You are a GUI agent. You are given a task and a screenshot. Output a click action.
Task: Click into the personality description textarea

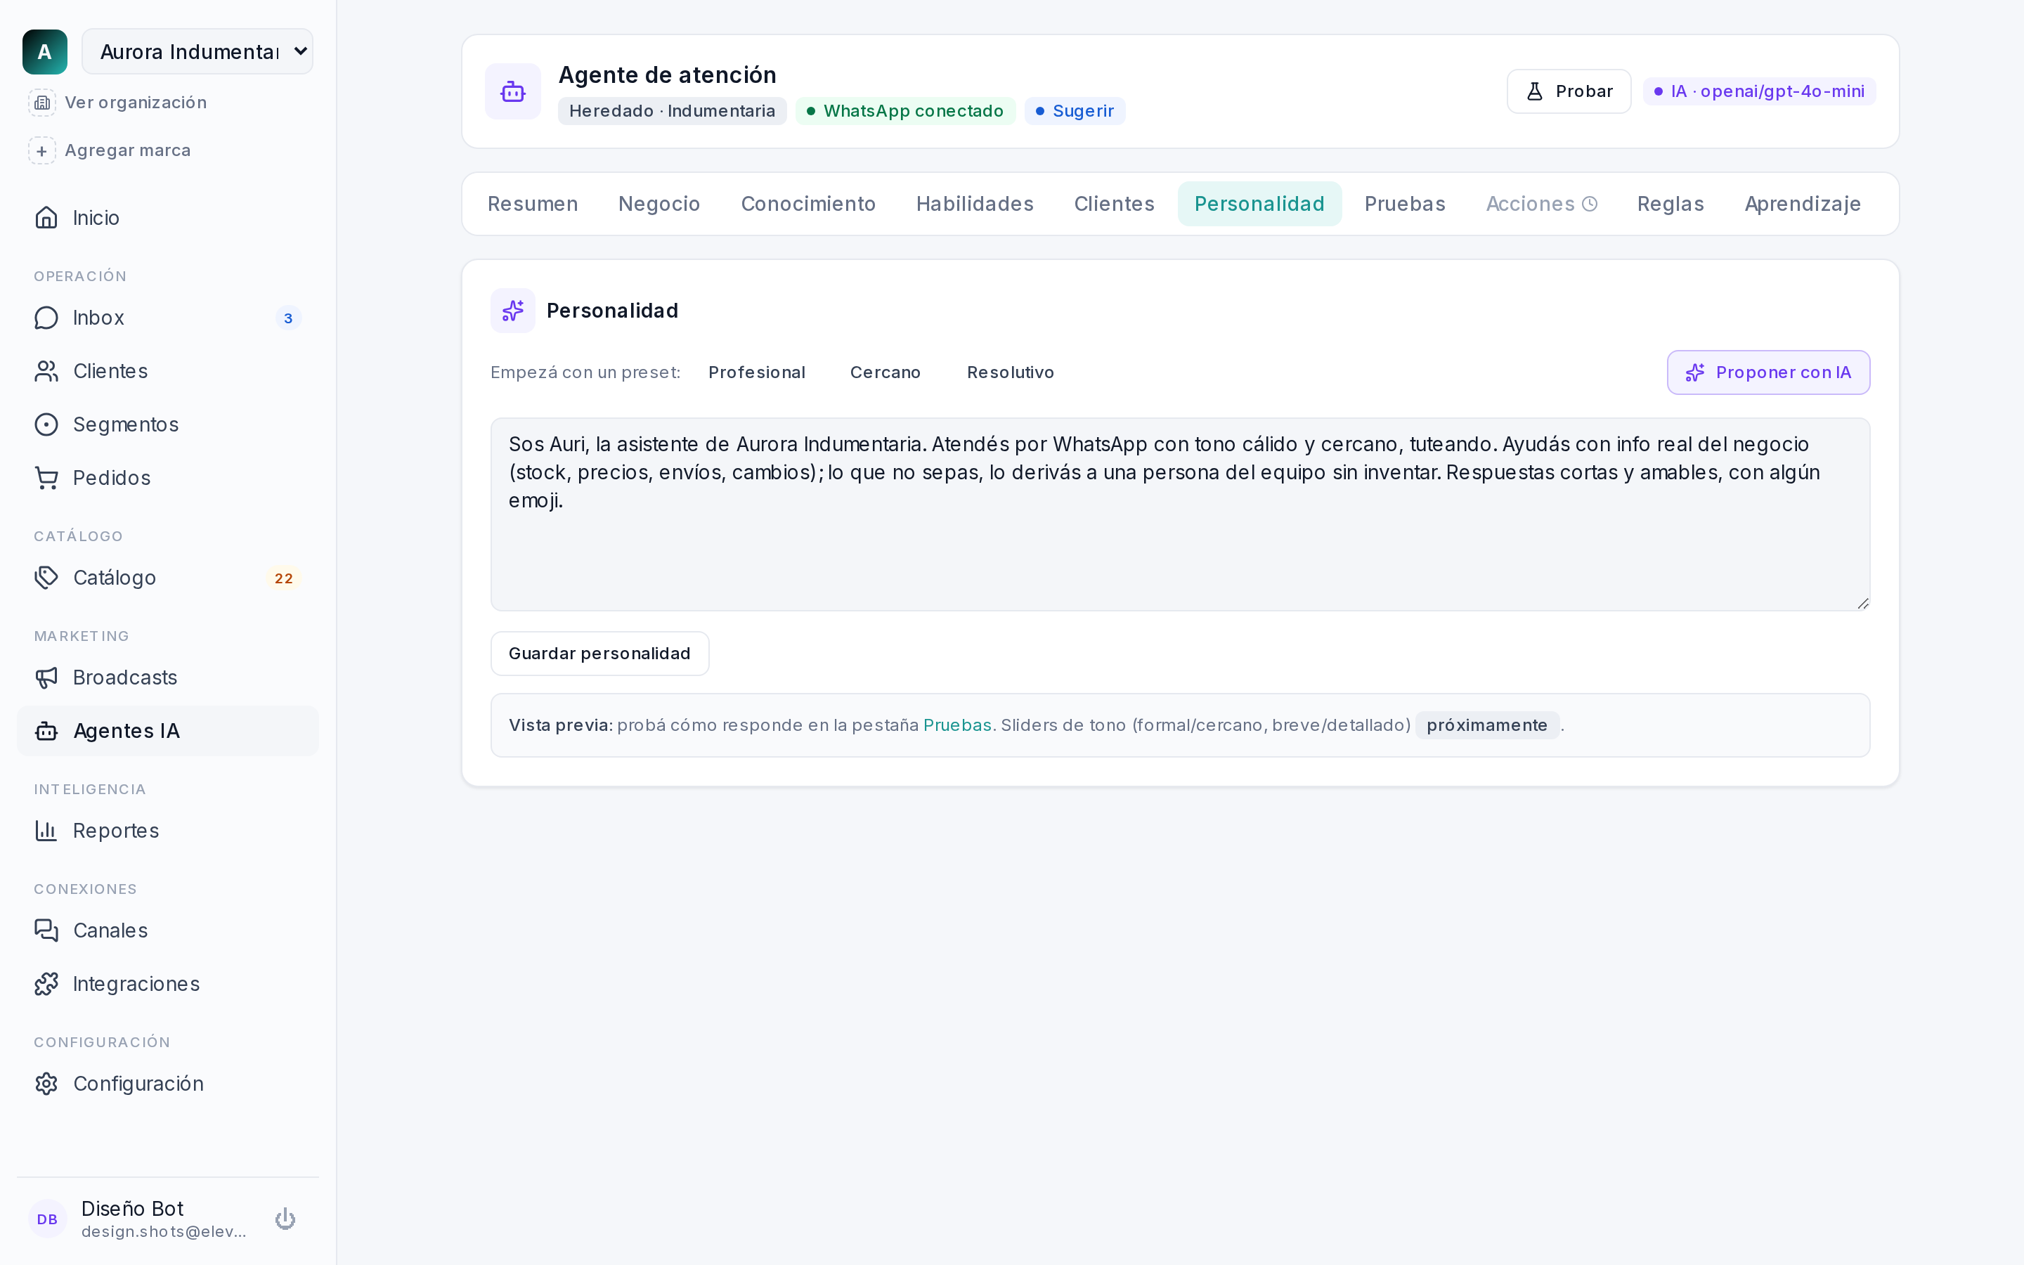1180,514
